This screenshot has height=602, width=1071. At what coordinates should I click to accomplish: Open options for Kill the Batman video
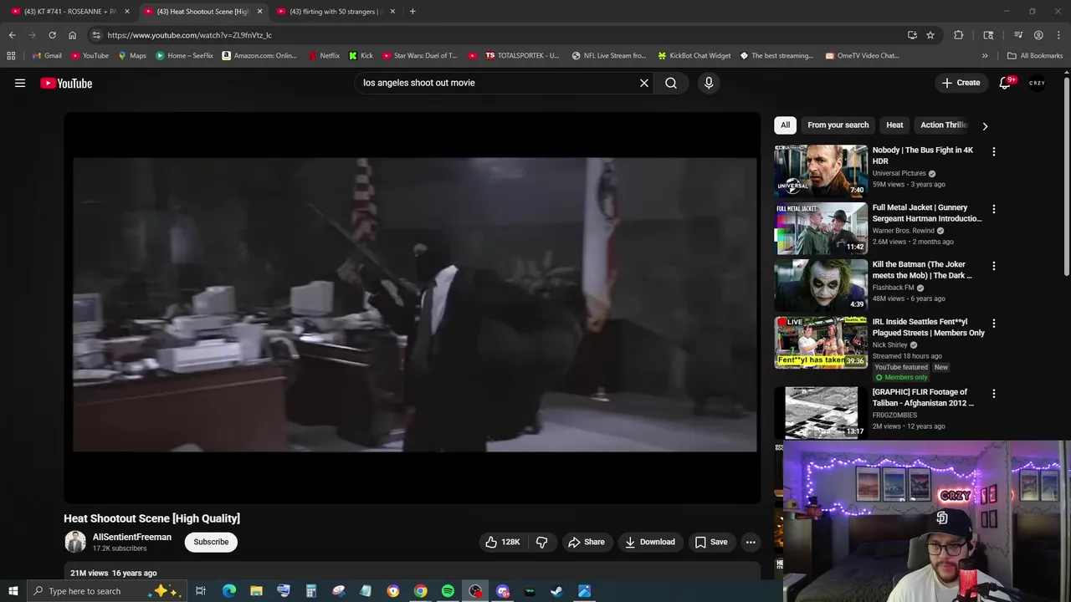[993, 266]
